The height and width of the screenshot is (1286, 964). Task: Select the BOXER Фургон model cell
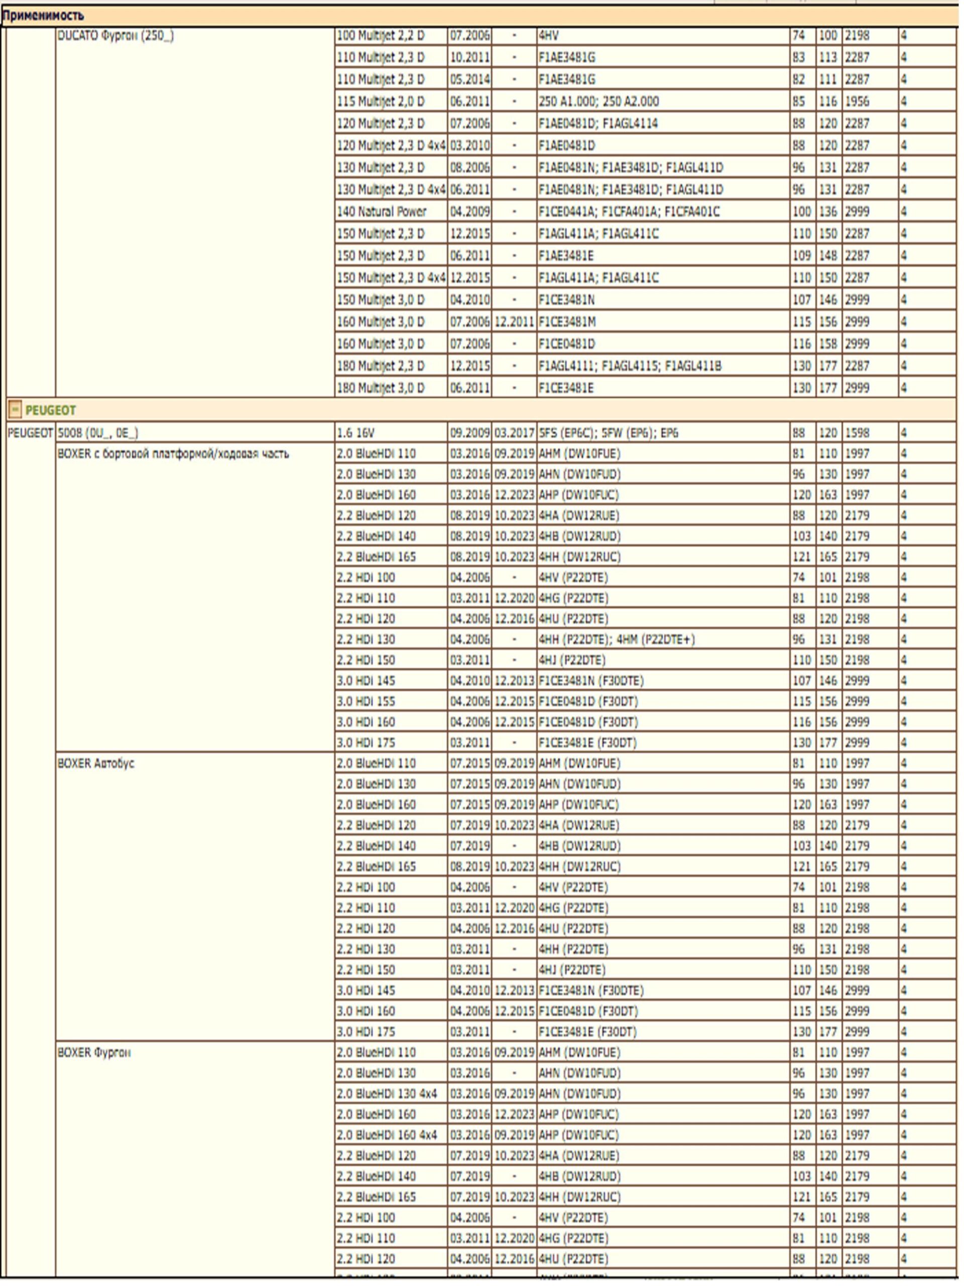pyautogui.click(x=195, y=1163)
